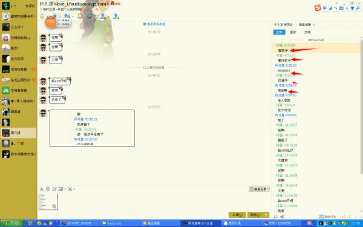
Task: Click the add-friend icon with green plus
Action: coord(116,16)
